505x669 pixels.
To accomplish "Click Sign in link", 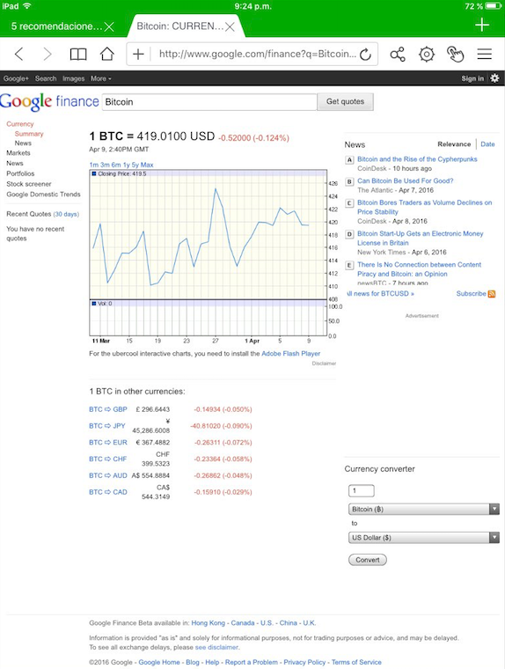I will pos(472,78).
